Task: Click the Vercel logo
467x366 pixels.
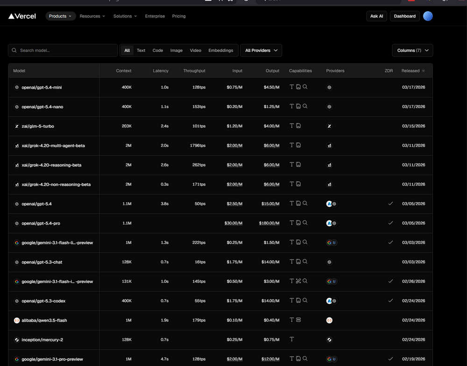Action: 22,16
